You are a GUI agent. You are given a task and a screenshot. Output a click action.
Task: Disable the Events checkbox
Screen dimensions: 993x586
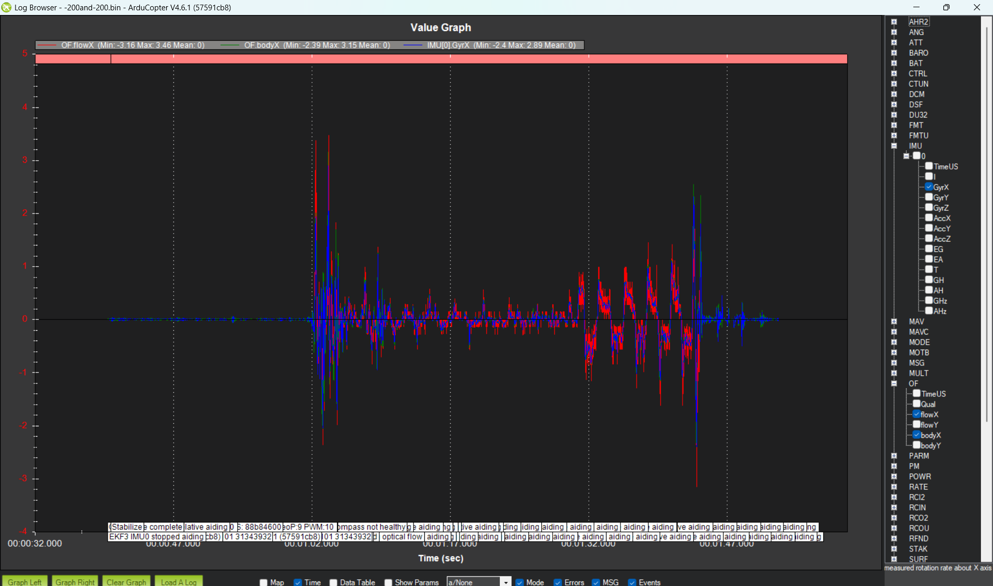pyautogui.click(x=631, y=582)
